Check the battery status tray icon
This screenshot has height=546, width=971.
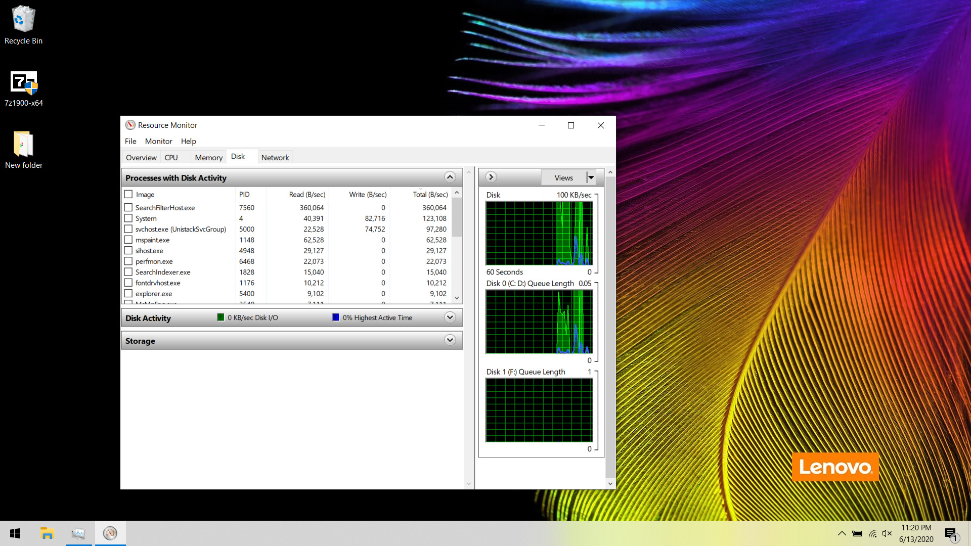(857, 533)
